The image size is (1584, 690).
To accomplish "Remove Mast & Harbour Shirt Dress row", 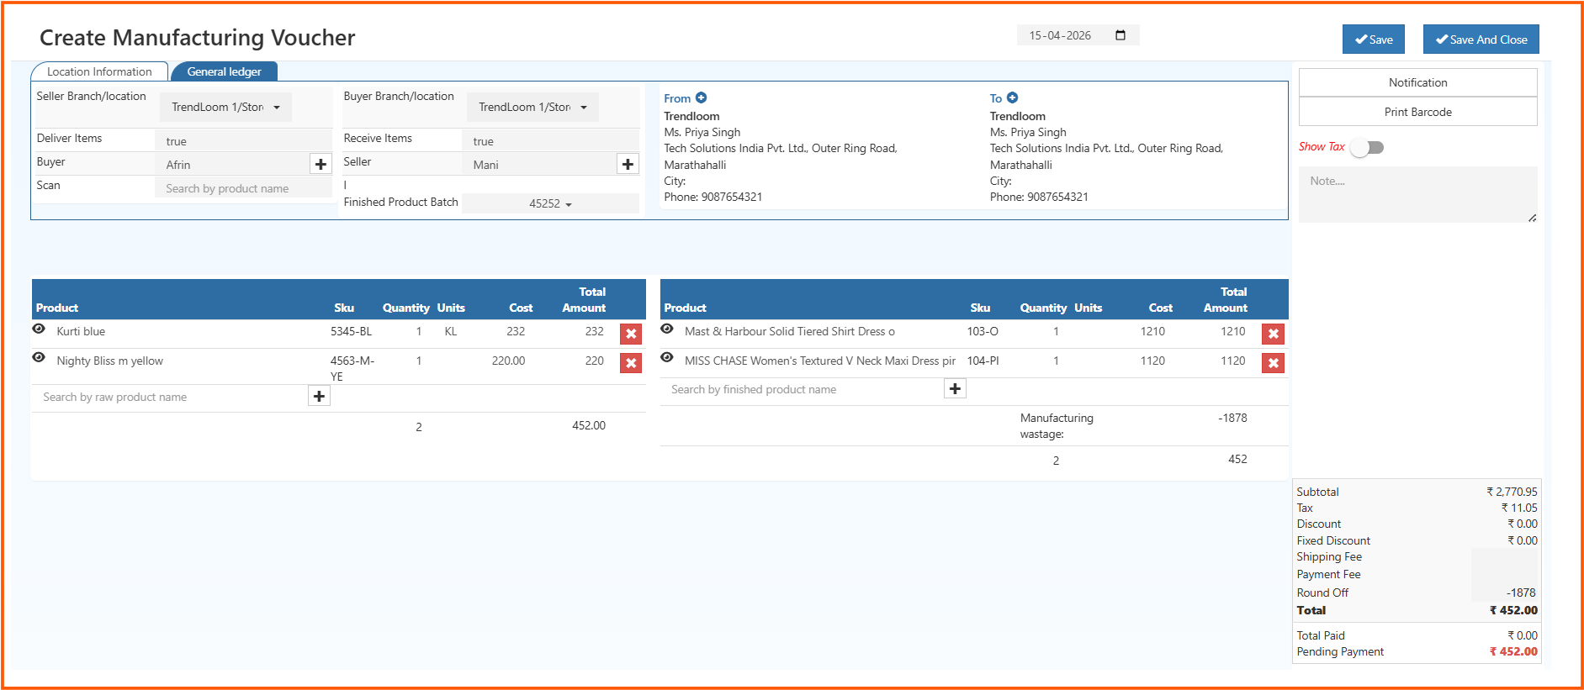I will point(1273,334).
